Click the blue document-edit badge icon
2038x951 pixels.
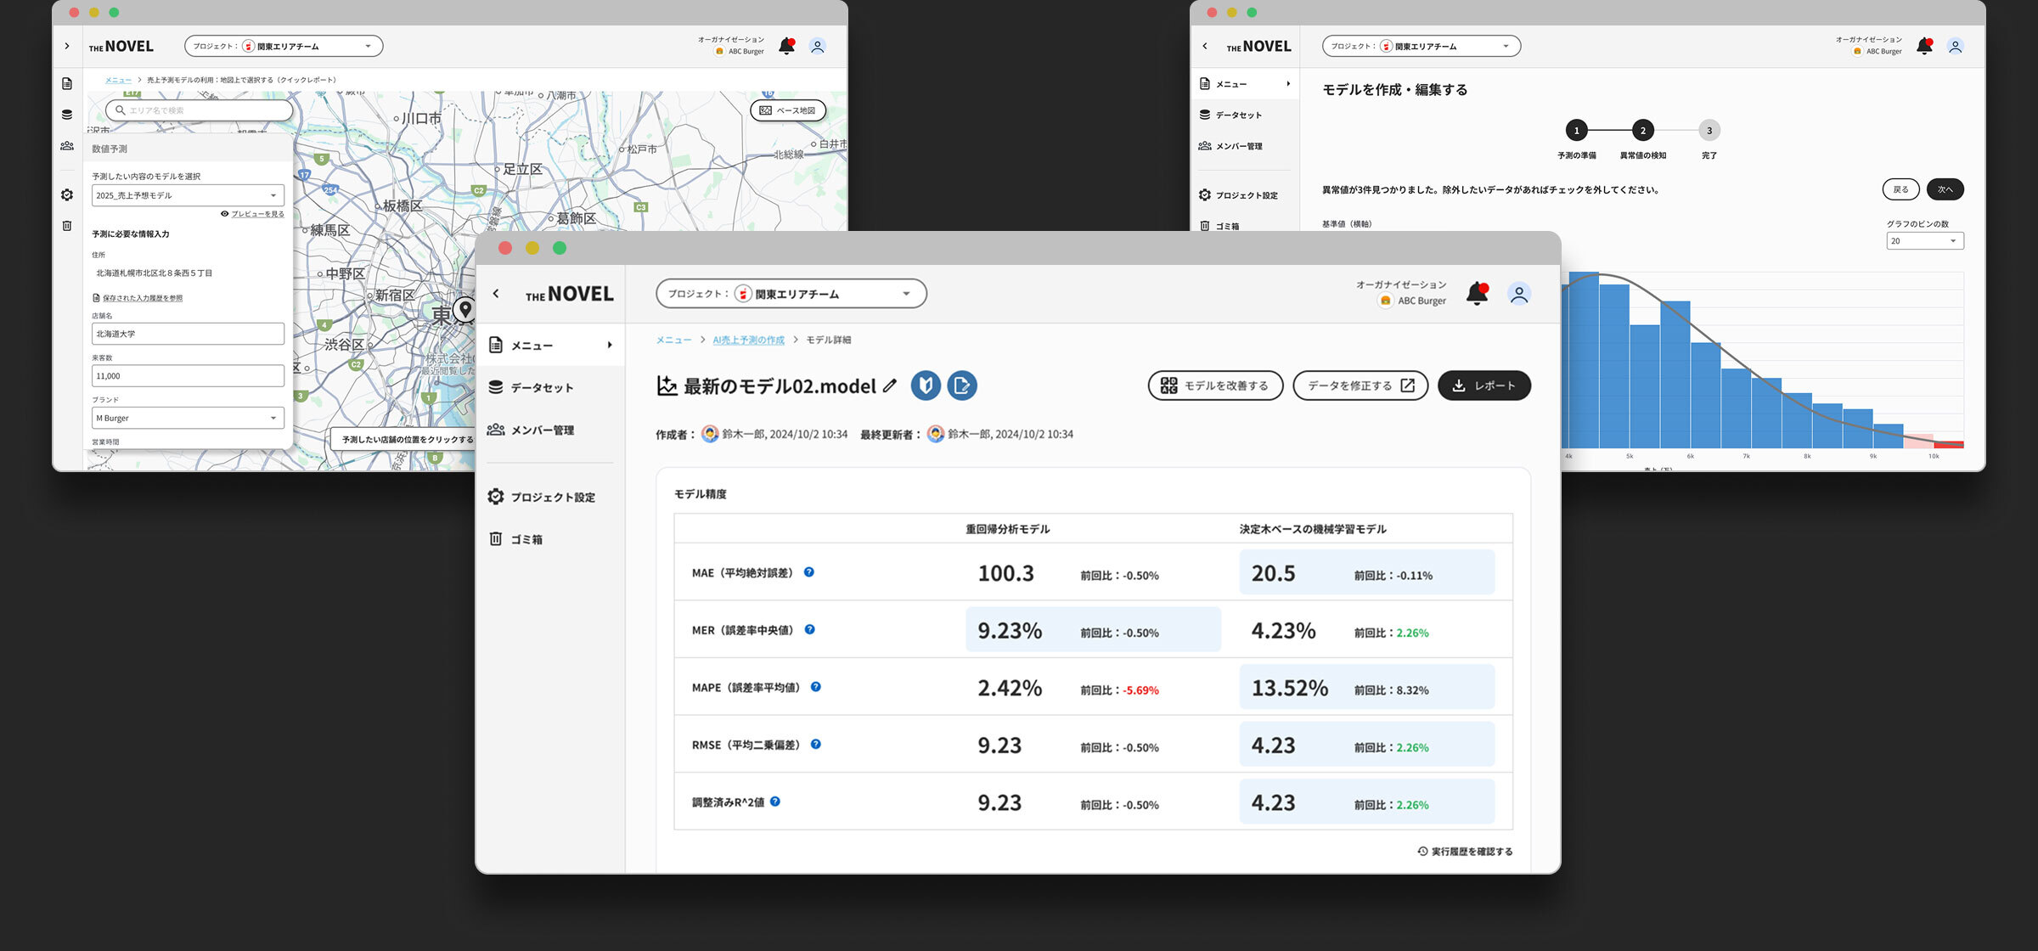962,385
